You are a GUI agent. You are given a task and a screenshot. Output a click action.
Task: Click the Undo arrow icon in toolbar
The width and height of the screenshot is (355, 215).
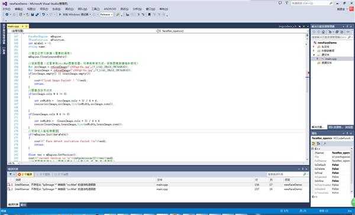click(x=43, y=14)
